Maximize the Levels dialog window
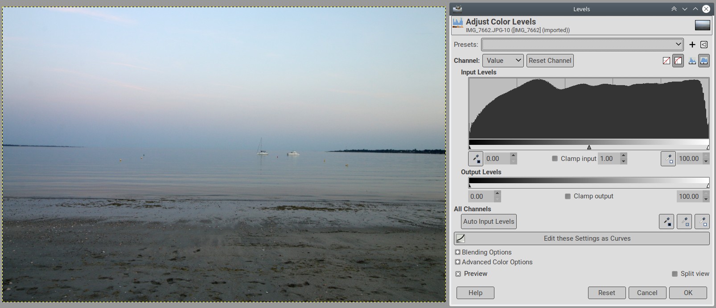 pos(695,9)
